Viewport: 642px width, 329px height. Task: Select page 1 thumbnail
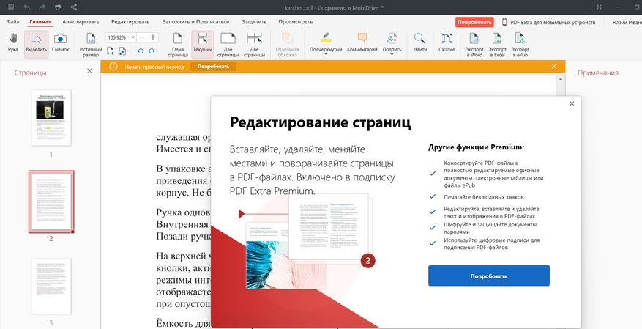click(x=51, y=117)
